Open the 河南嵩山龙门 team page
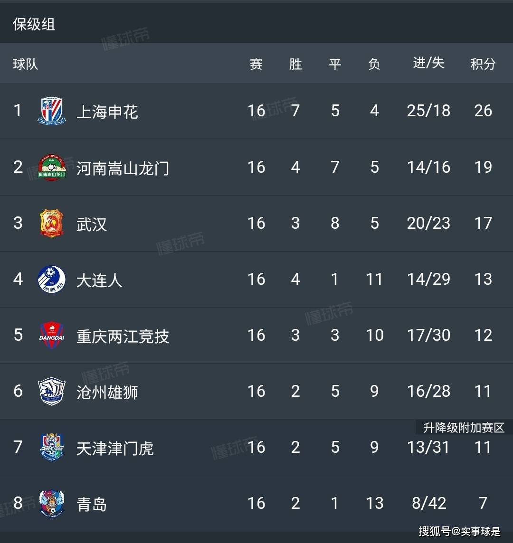 point(123,169)
